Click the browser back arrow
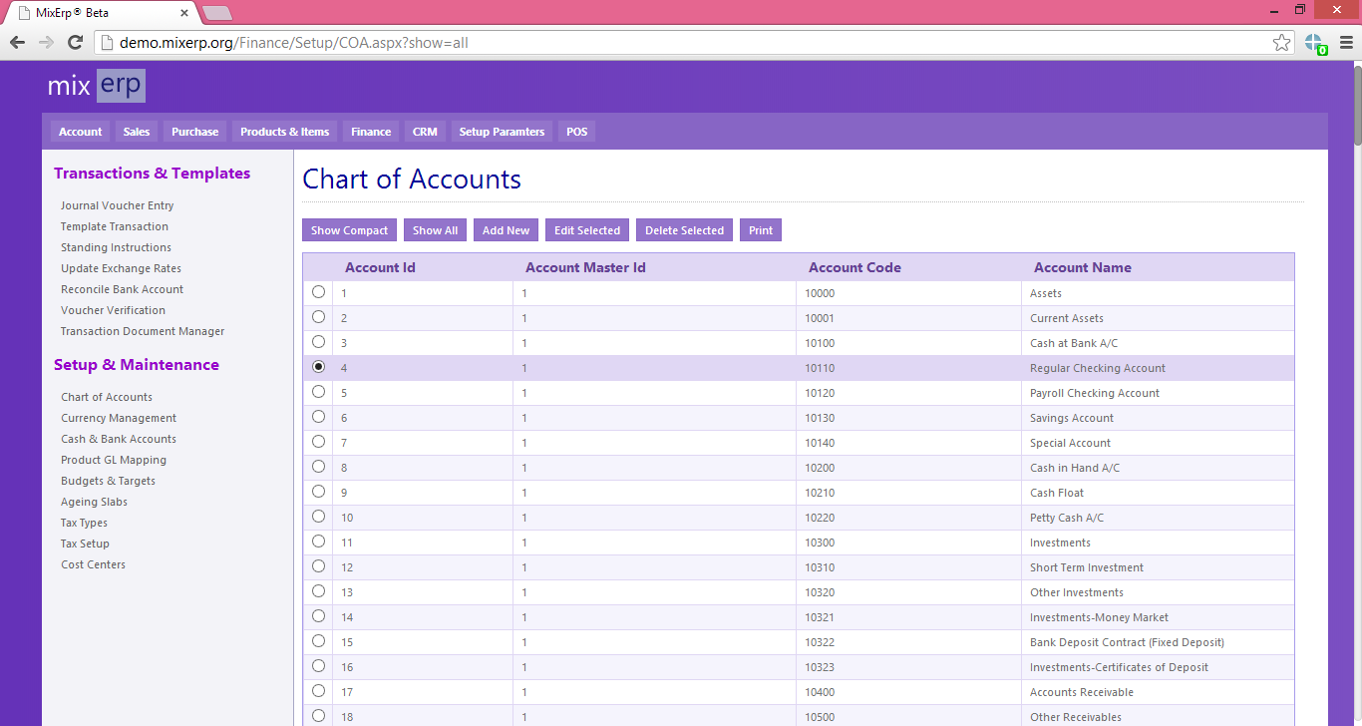Screen dimensions: 1362x726 click(17, 43)
